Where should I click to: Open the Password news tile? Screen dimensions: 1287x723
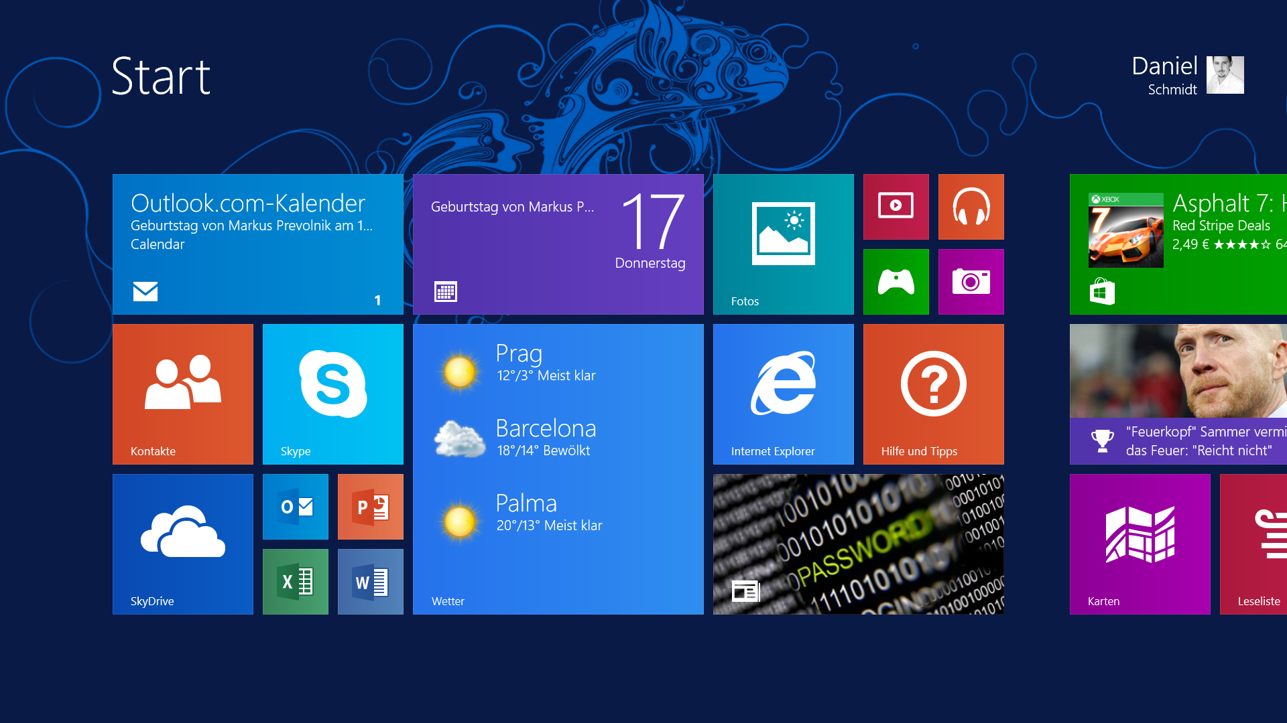click(859, 544)
